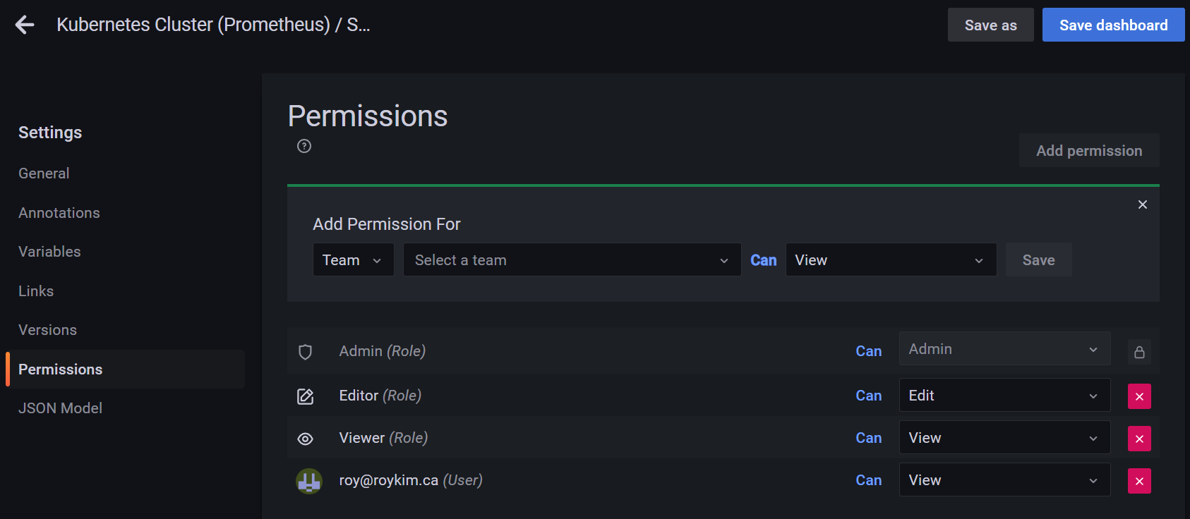Image resolution: width=1190 pixels, height=519 pixels.
Task: Click the back arrow icon
Action: pos(25,25)
